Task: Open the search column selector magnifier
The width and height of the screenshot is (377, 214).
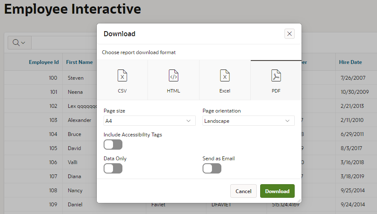Action: tap(19, 43)
